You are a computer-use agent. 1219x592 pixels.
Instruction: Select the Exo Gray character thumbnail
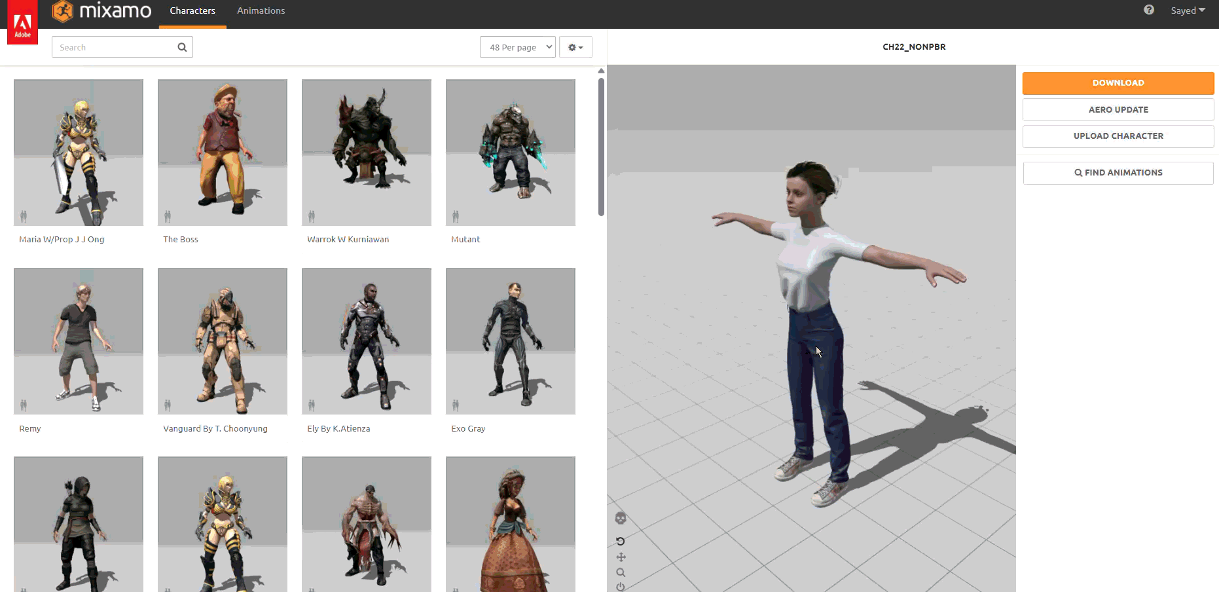[511, 341]
